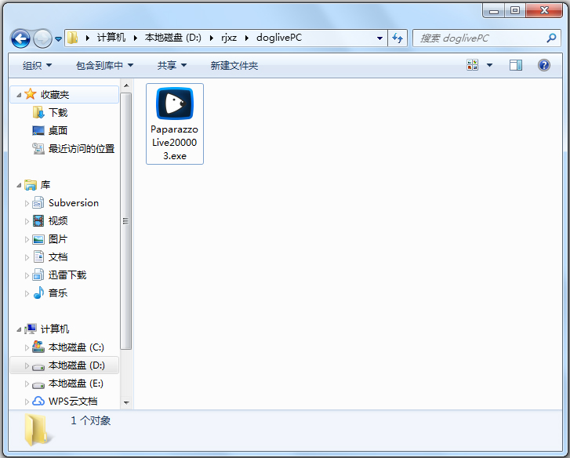Image resolution: width=570 pixels, height=458 pixels.
Task: Open 最近访问的位置
Action: click(x=82, y=149)
